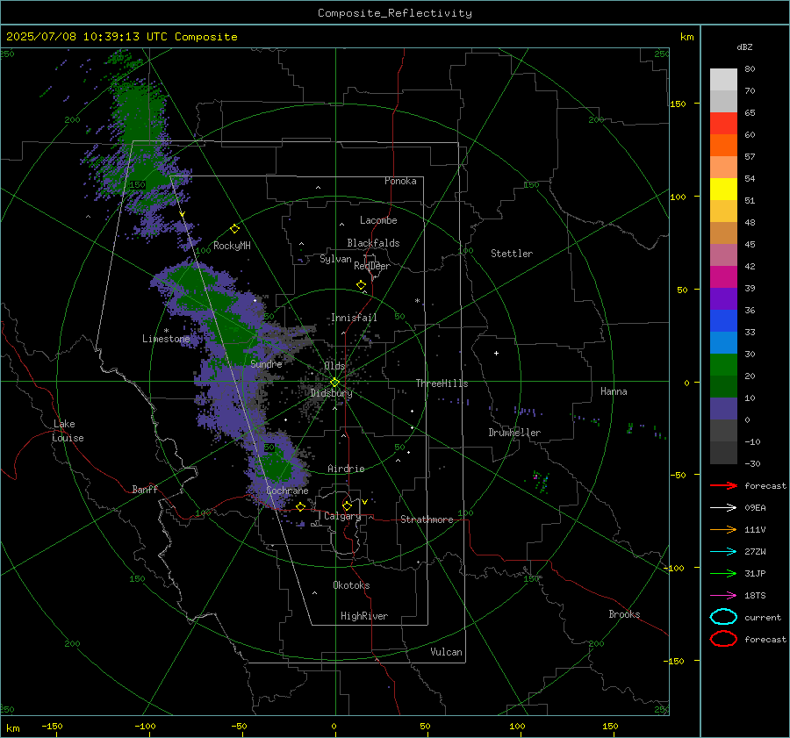
Task: Click the Cochrane town label
Action: (287, 491)
